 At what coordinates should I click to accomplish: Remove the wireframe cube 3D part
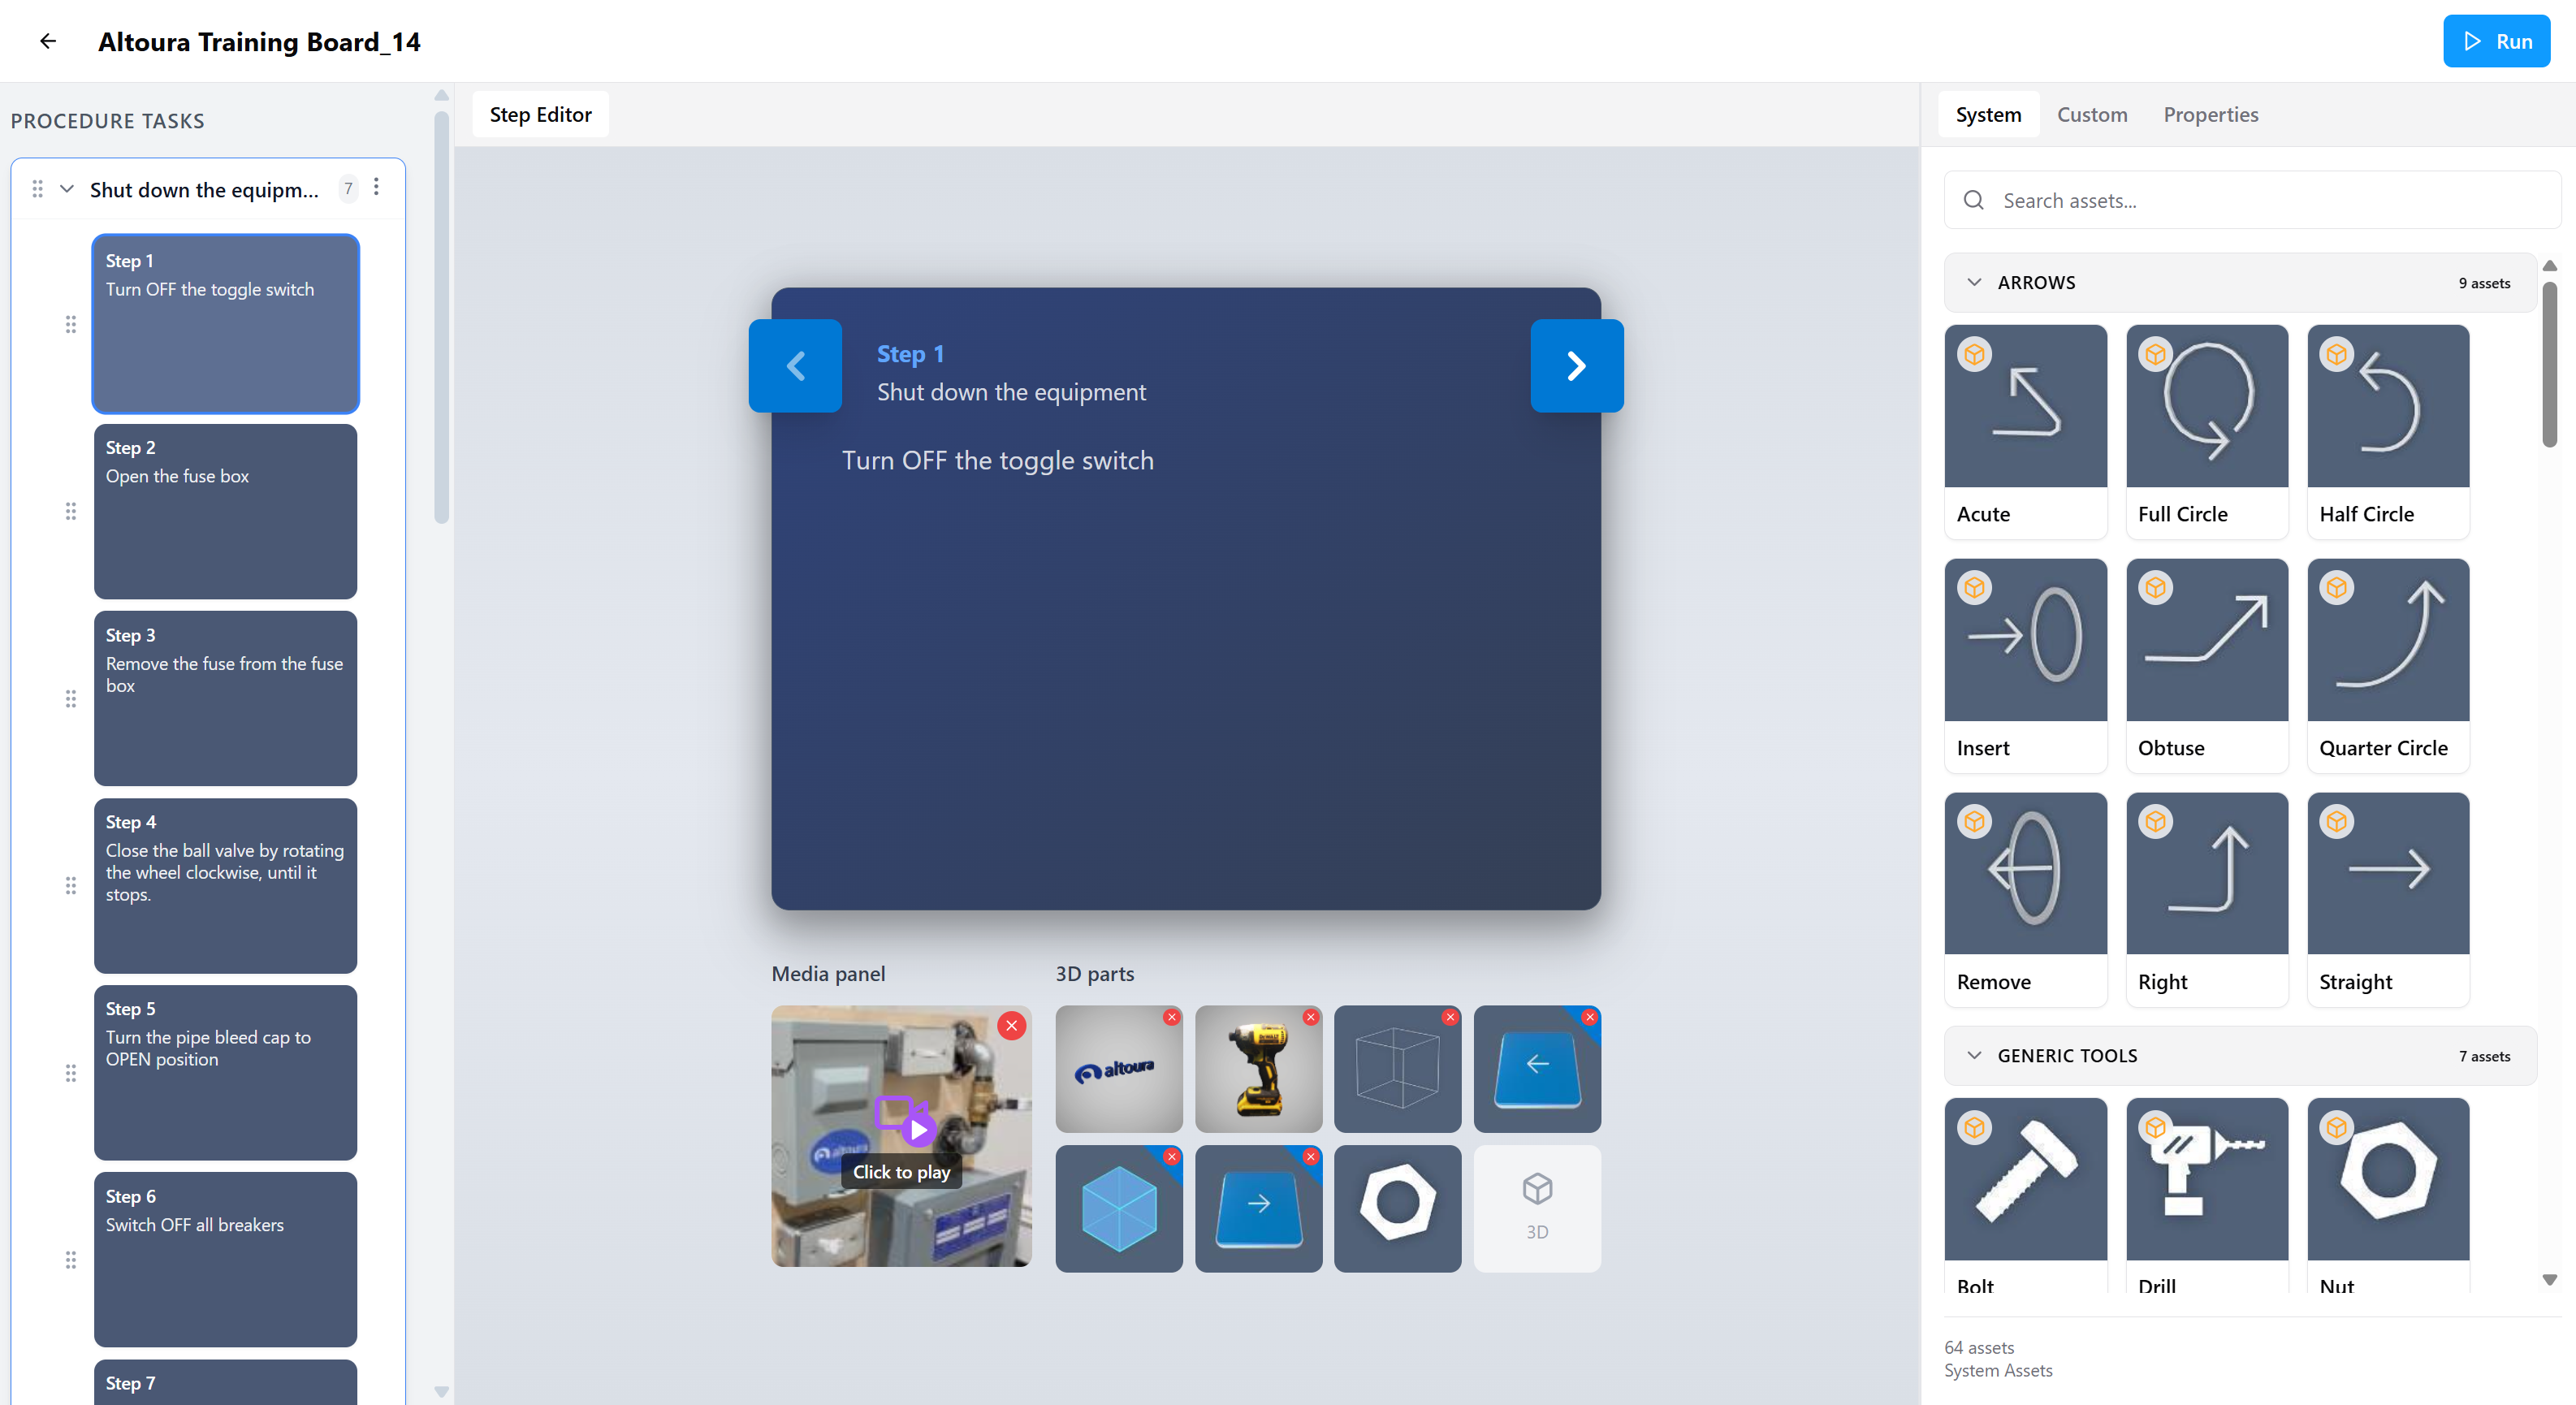pyautogui.click(x=1450, y=1017)
